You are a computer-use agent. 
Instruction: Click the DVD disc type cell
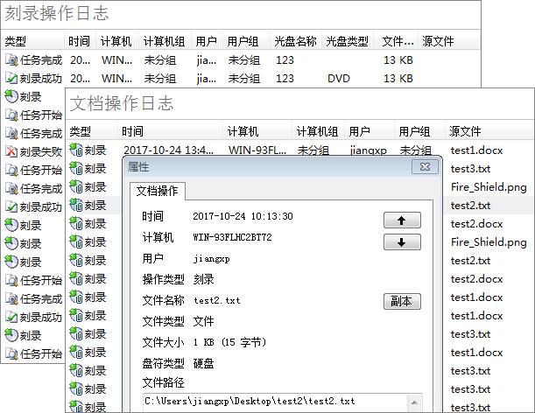click(339, 79)
